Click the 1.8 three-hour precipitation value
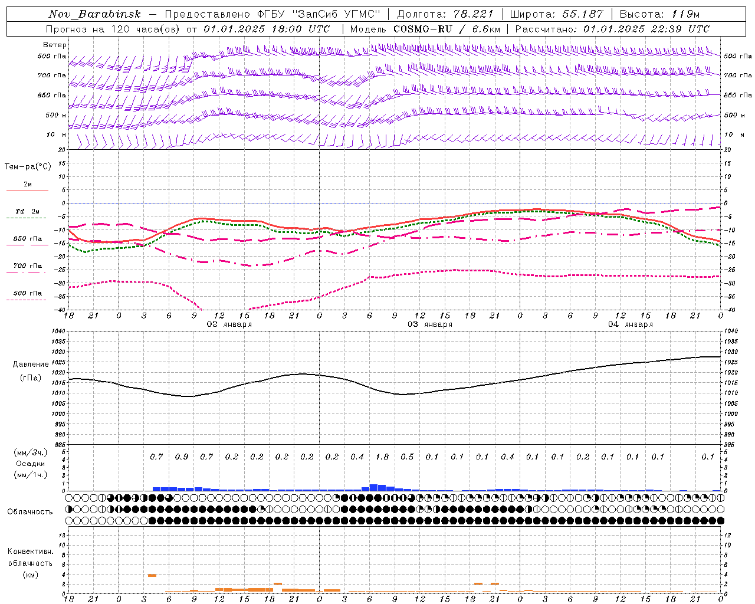The width and height of the screenshot is (755, 604). click(x=382, y=457)
